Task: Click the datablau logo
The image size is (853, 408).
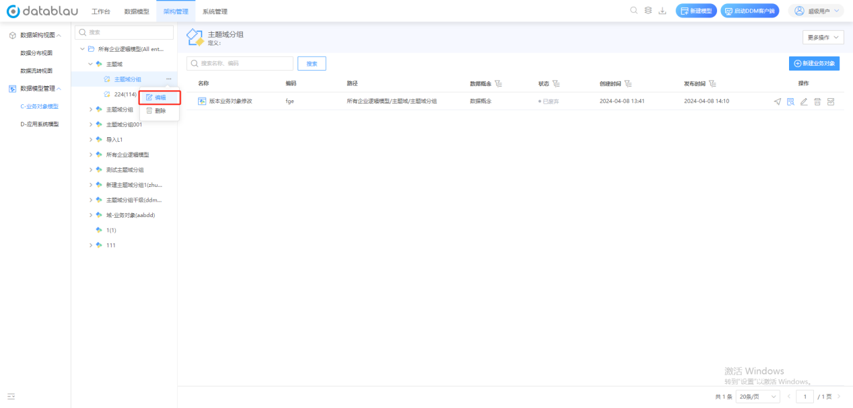Action: [x=42, y=11]
